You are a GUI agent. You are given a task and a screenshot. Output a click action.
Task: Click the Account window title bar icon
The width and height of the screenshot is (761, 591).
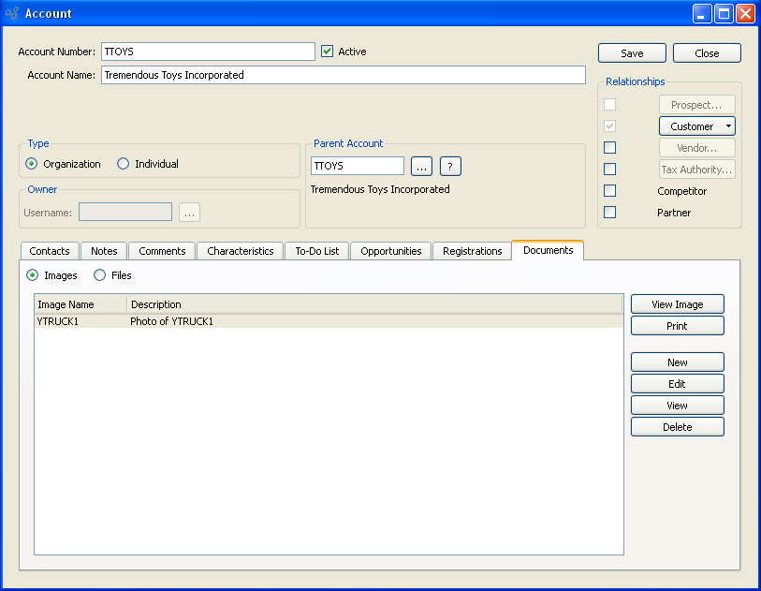pos(12,13)
